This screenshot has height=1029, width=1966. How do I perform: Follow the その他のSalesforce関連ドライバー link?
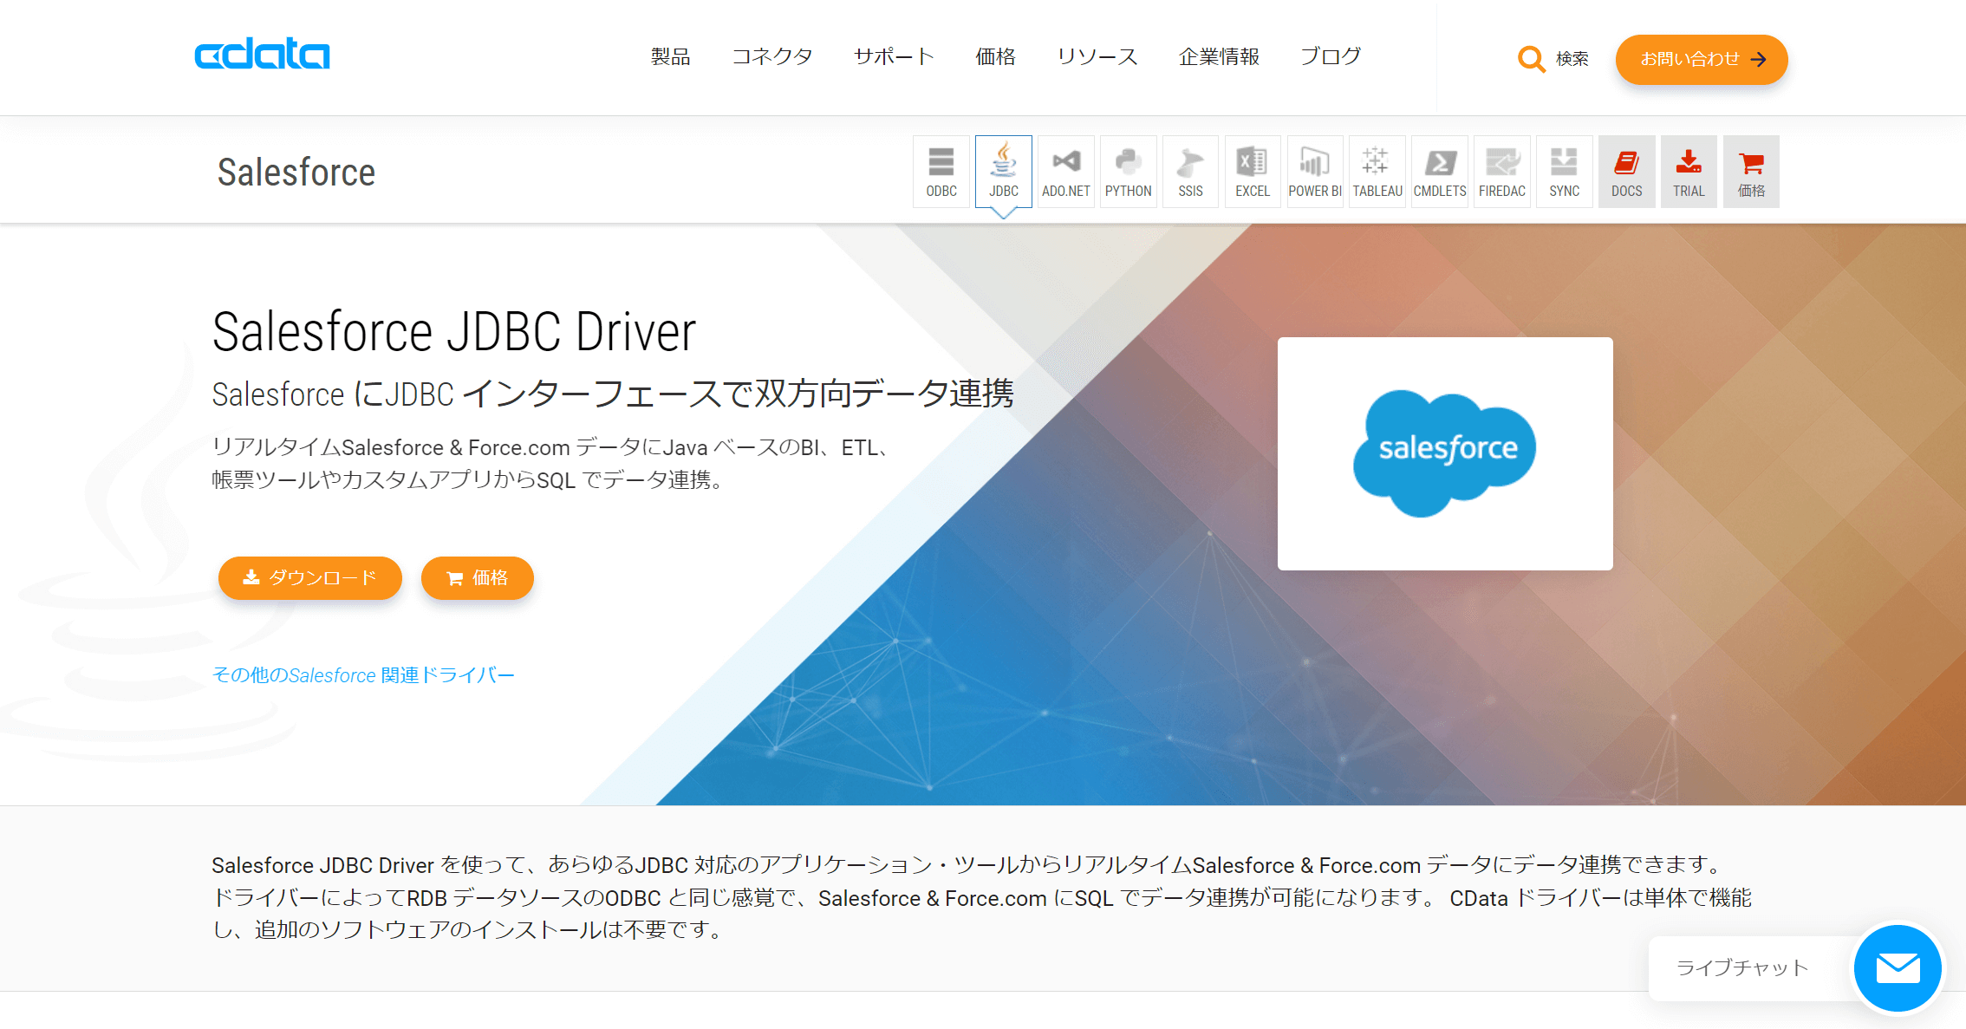[x=363, y=674]
